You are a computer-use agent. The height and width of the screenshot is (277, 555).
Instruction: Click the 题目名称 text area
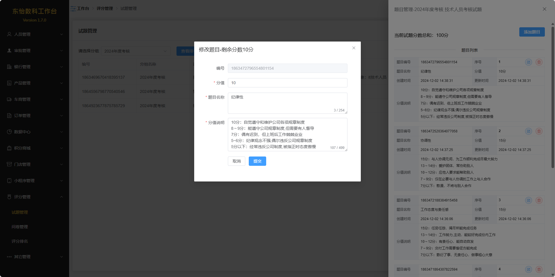(x=287, y=103)
